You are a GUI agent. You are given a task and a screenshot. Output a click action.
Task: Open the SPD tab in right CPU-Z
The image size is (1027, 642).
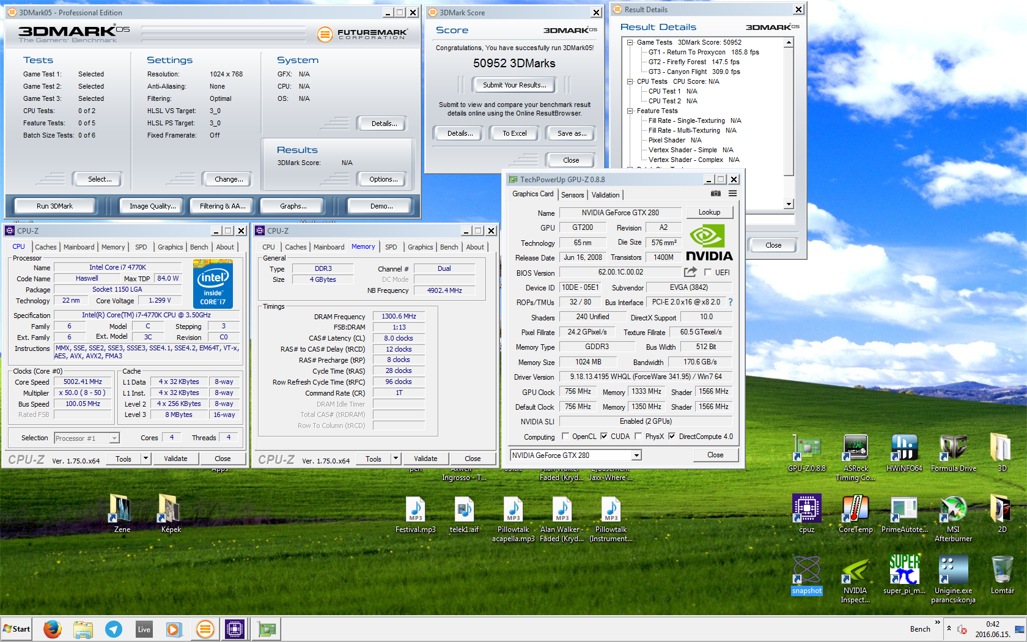391,247
